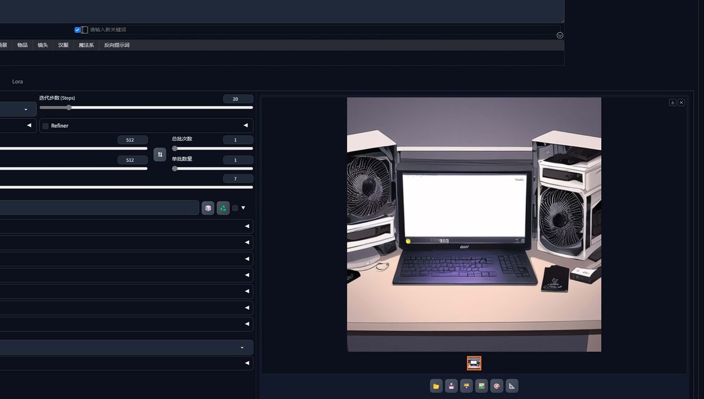Click the Steps value field showing 20
This screenshot has height=399, width=704.
[x=238, y=99]
